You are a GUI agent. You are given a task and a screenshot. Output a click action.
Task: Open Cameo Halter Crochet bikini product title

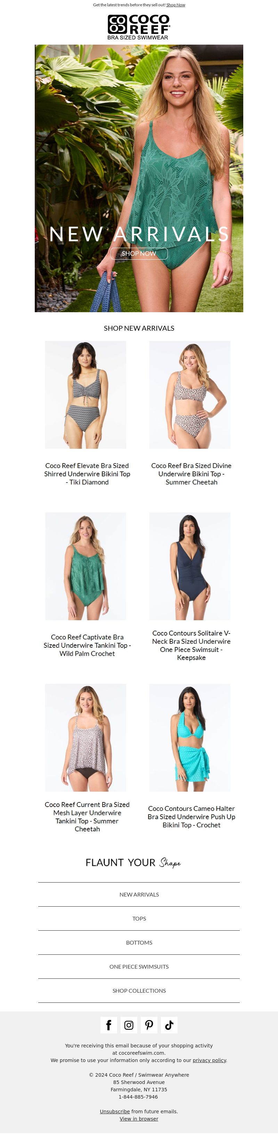pyautogui.click(x=191, y=817)
